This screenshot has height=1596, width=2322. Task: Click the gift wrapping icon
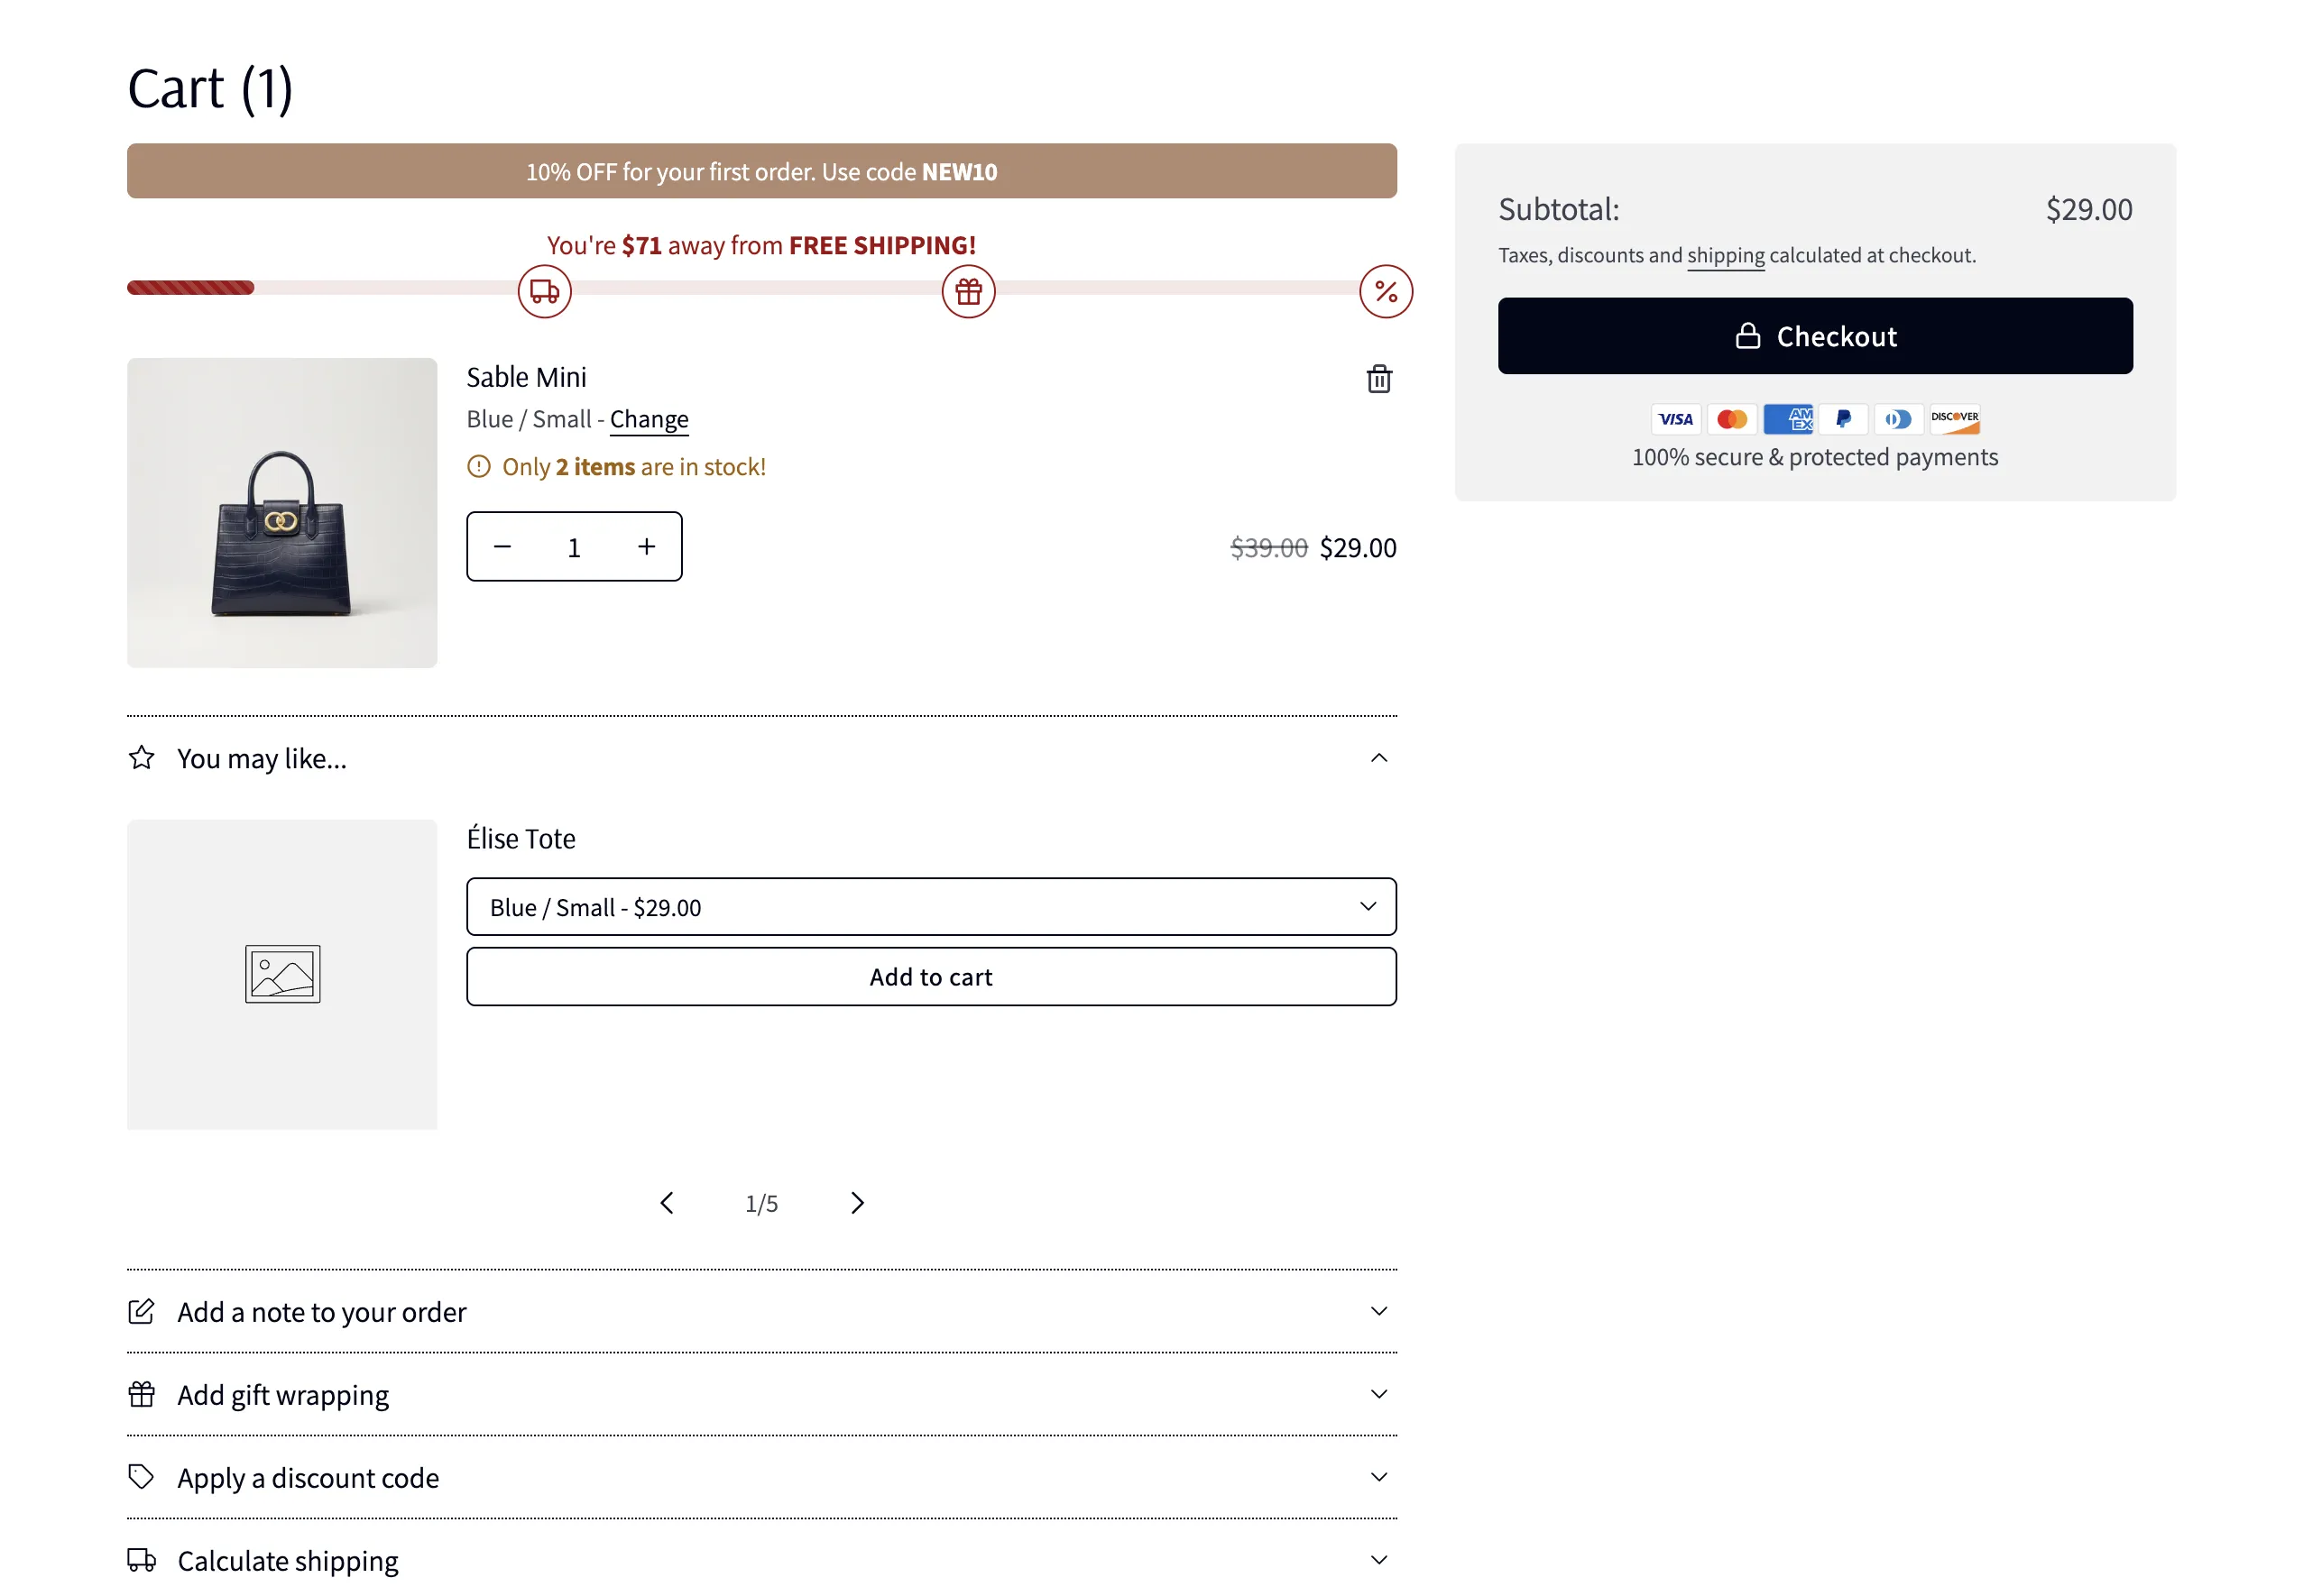click(141, 1394)
